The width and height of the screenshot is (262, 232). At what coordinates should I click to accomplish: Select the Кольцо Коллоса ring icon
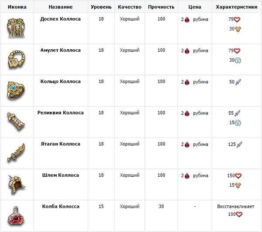point(16,91)
